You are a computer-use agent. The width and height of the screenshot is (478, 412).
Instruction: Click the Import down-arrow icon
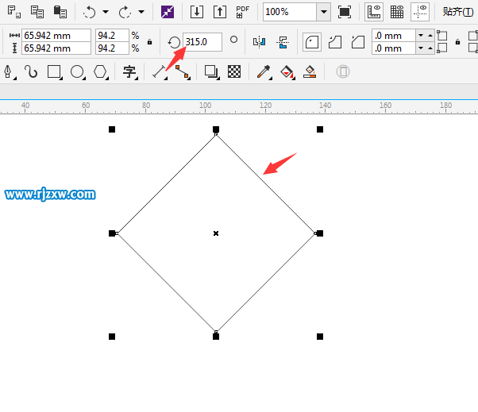coord(197,12)
